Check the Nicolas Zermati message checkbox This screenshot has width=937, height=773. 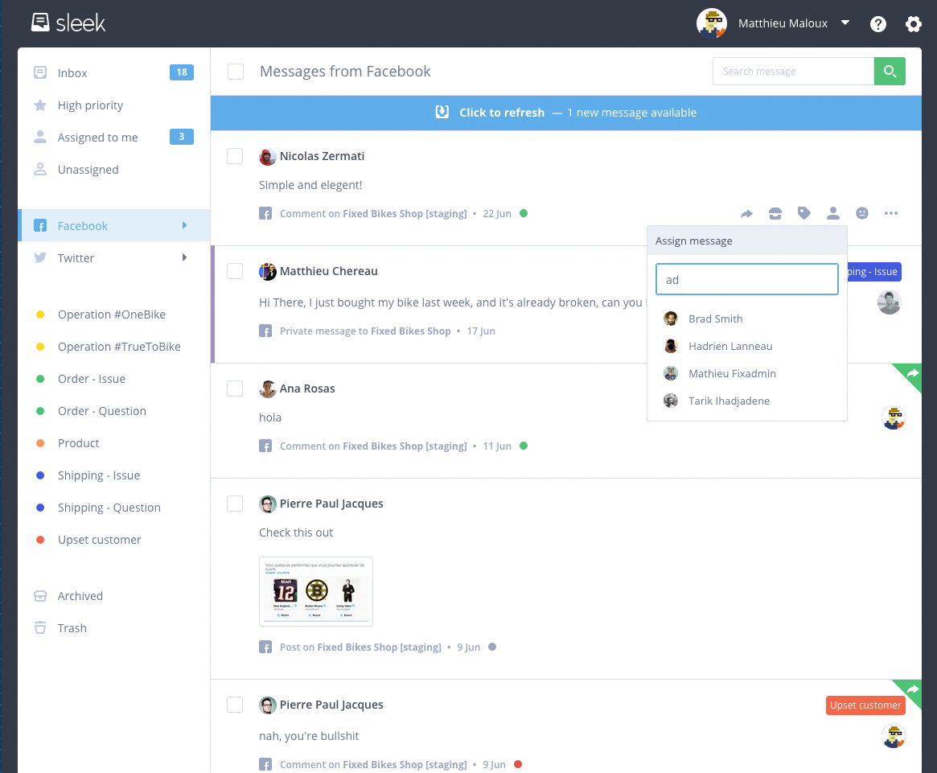point(235,156)
